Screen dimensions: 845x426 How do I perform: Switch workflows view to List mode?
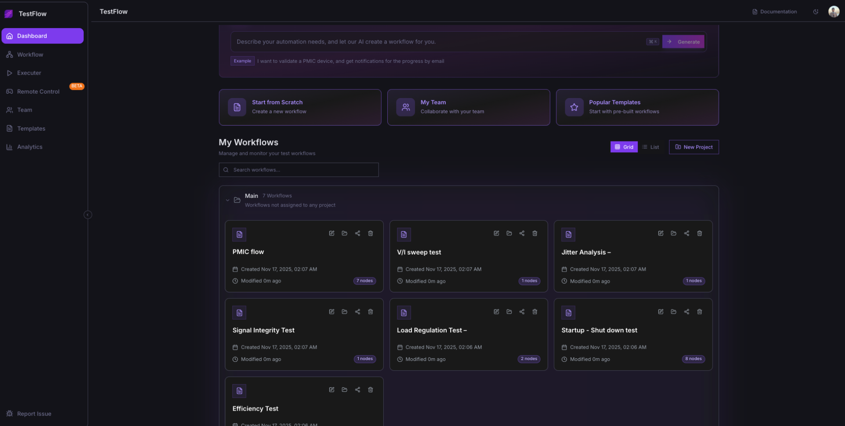coord(650,147)
